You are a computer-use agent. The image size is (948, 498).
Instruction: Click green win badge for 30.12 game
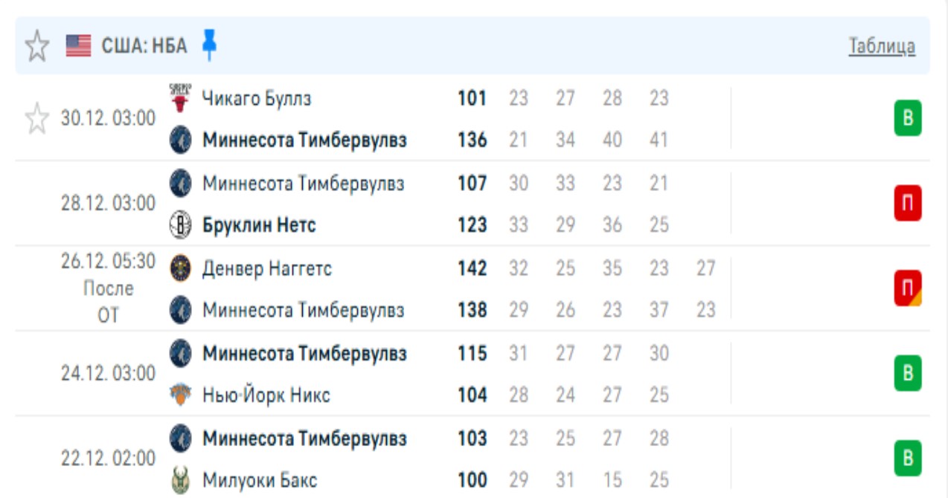click(x=907, y=118)
